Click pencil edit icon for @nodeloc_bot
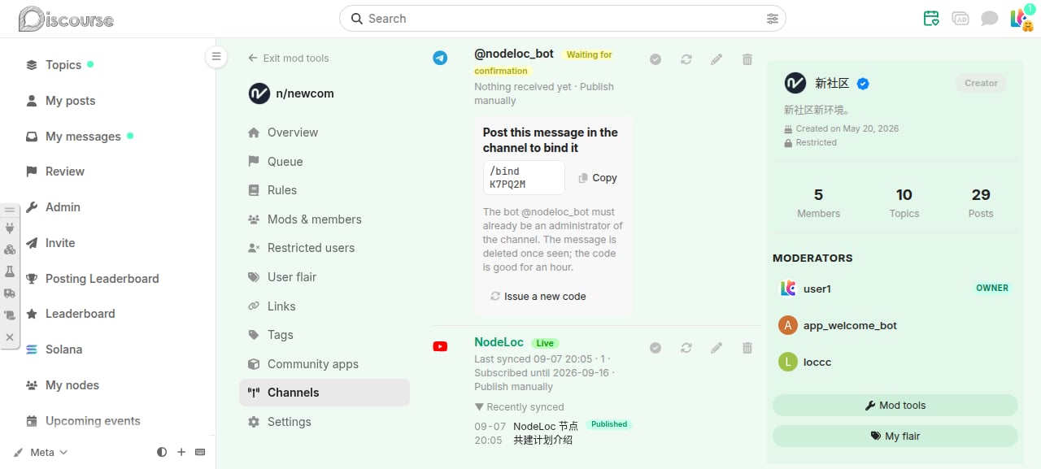 tap(717, 59)
